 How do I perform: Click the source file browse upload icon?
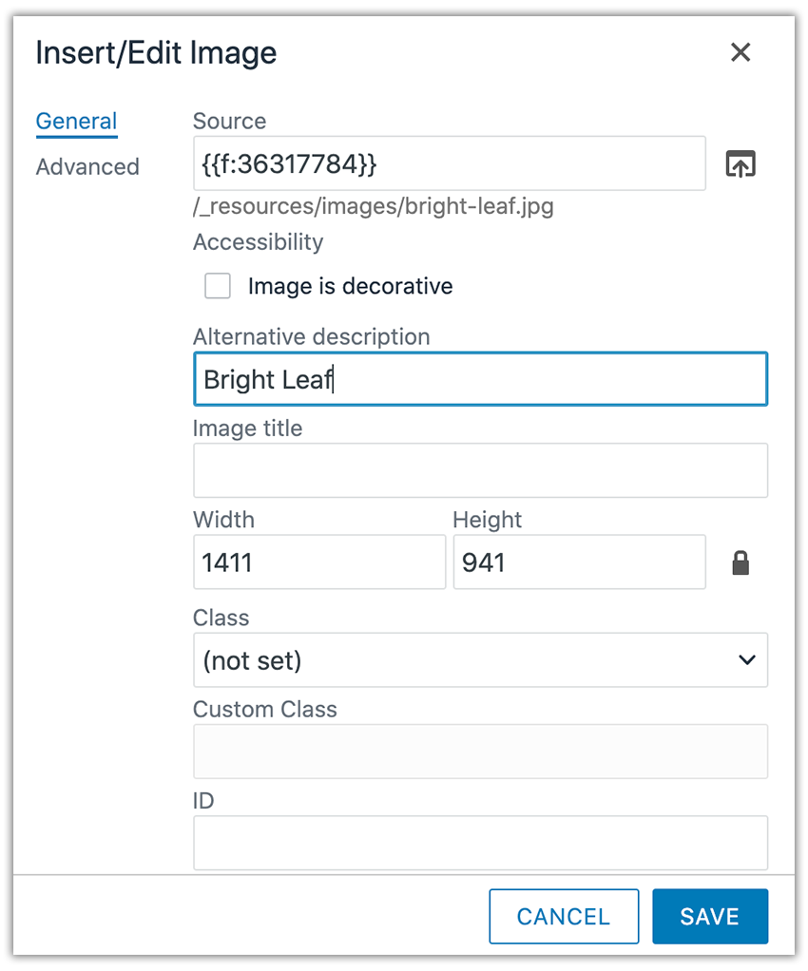click(x=741, y=164)
